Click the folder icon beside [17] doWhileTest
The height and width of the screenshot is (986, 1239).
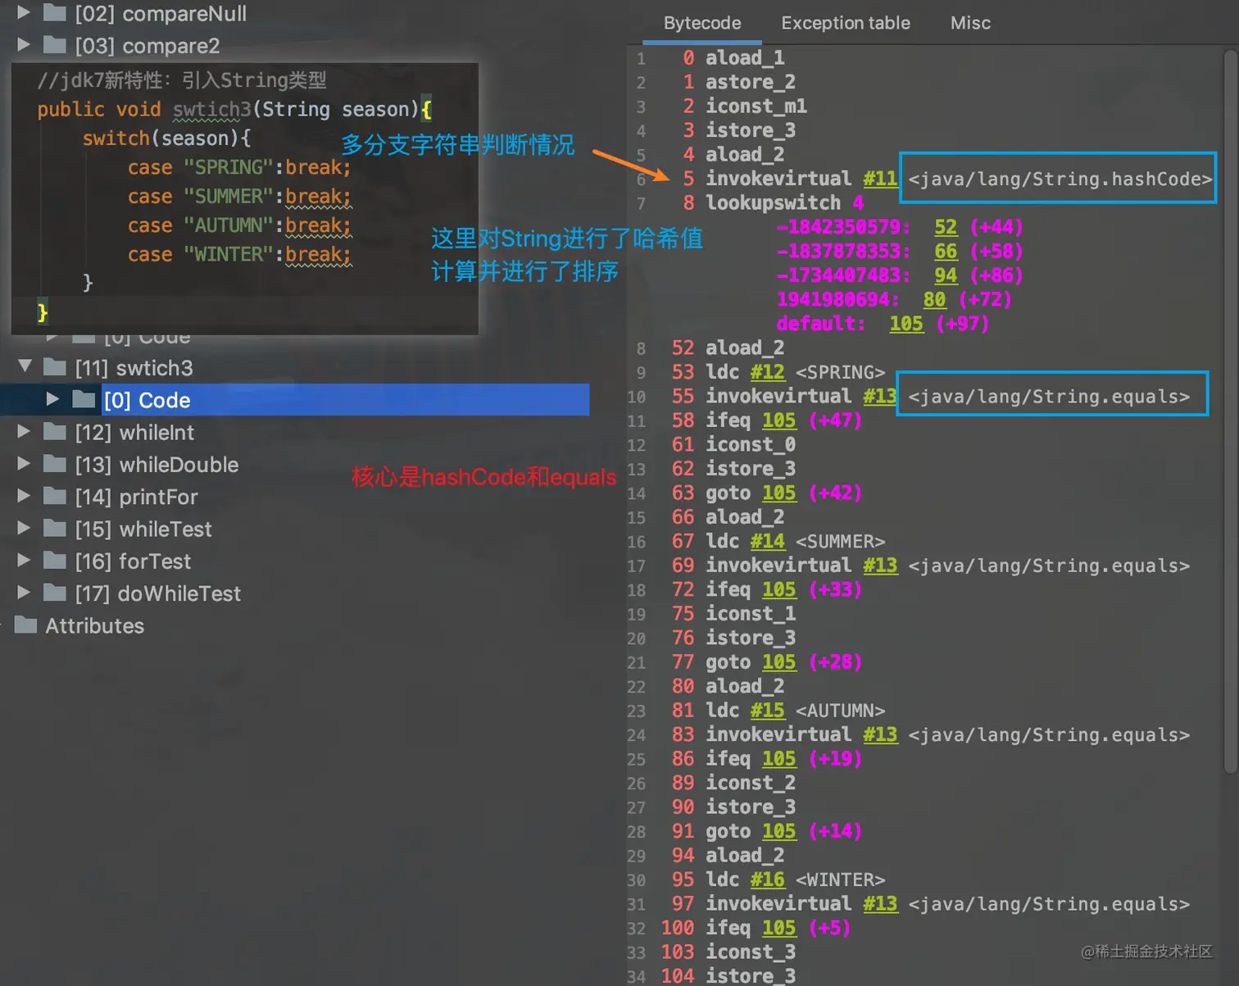coord(54,593)
